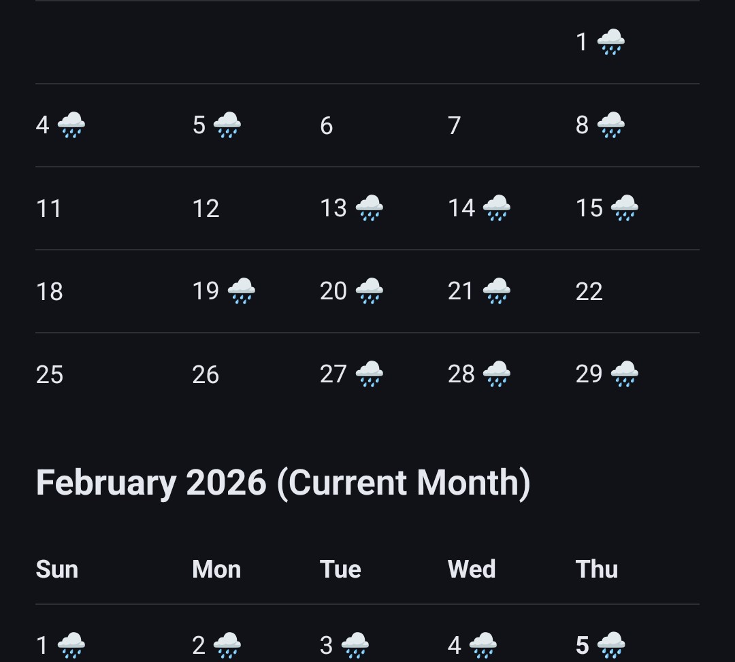The height and width of the screenshot is (662, 735).
Task: Select the rain icon beside day 8
Action: [x=611, y=126]
